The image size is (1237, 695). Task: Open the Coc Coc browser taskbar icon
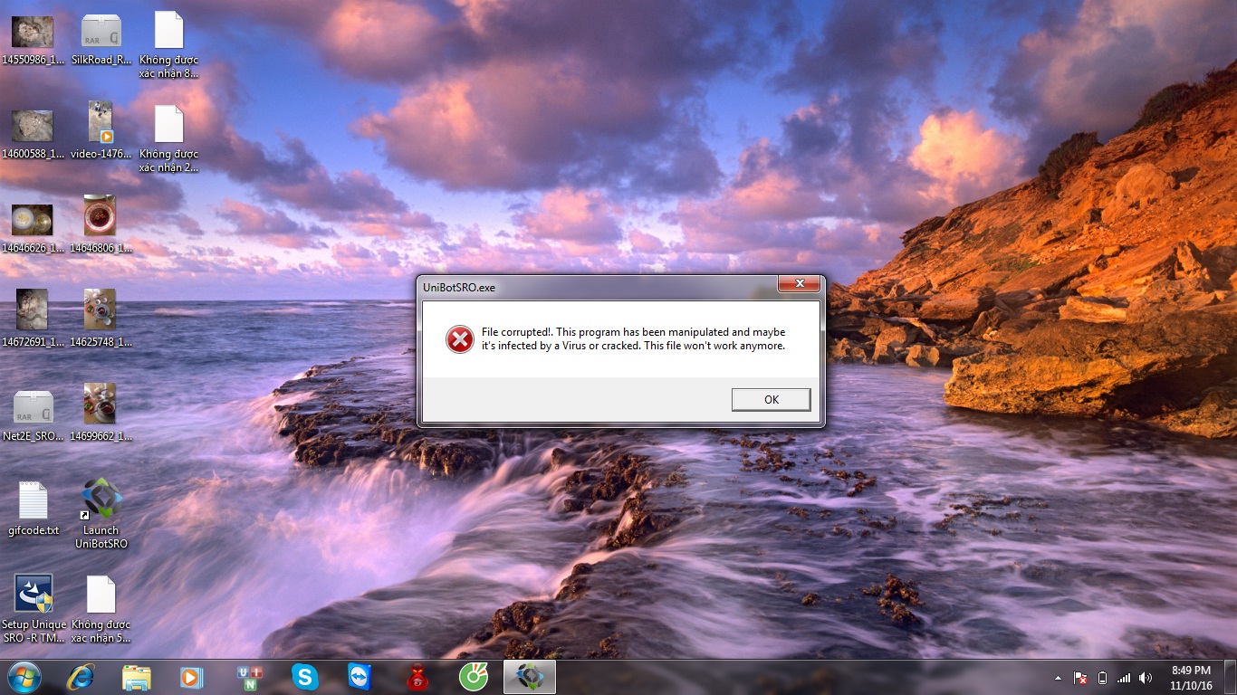click(x=473, y=677)
